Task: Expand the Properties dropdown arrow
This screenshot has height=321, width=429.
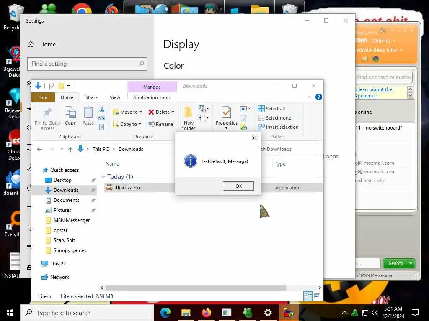Action: click(226, 128)
